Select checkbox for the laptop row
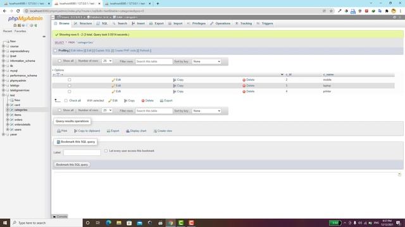Image resolution: width=405 pixels, height=227 pixels. click(69, 86)
